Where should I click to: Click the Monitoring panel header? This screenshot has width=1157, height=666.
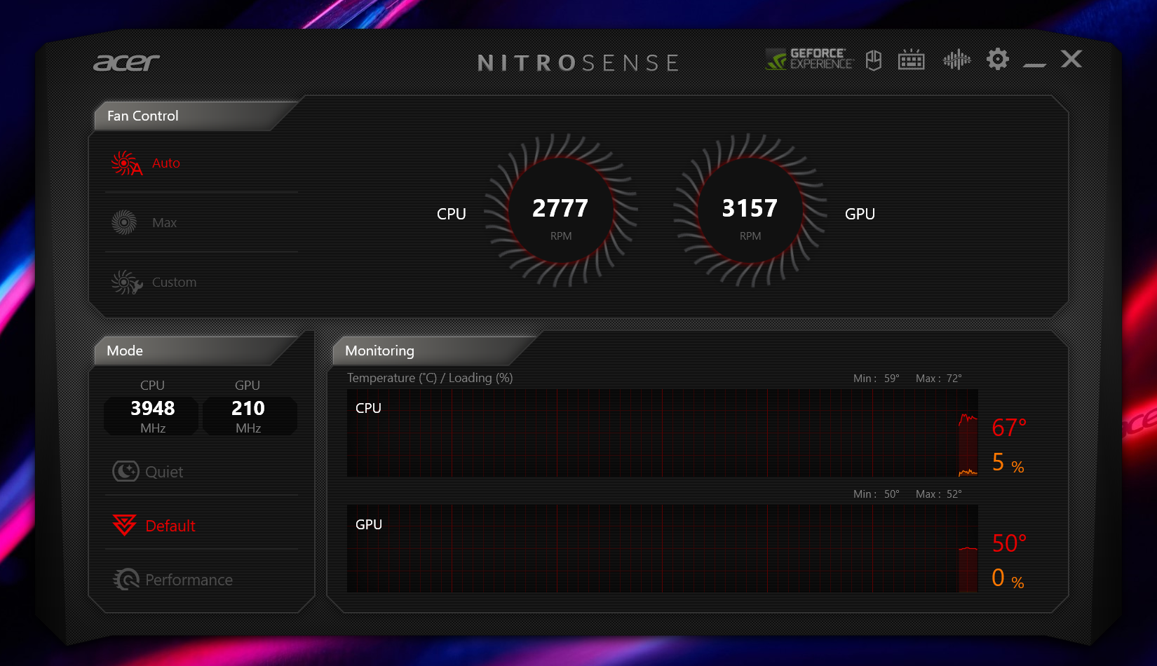(x=379, y=351)
